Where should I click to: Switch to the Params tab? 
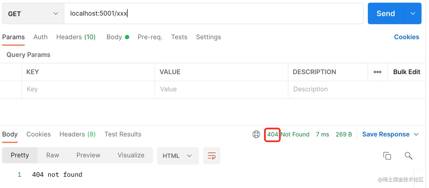point(13,37)
